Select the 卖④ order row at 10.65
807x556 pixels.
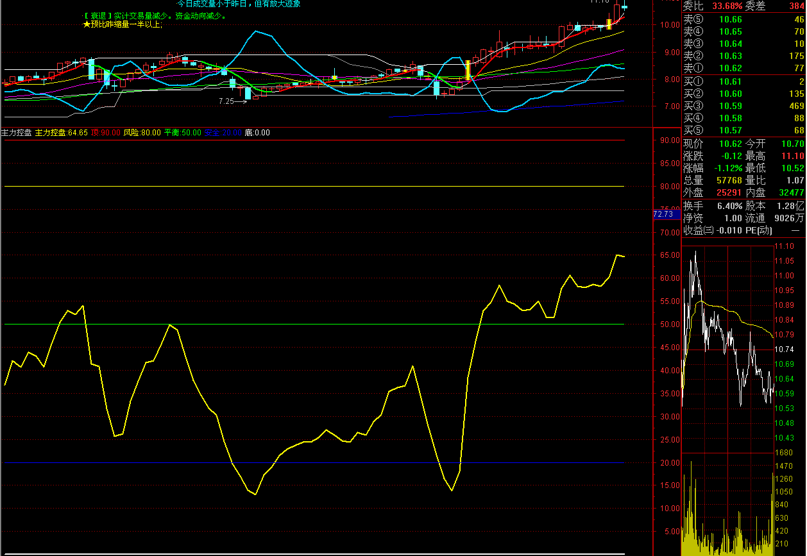point(743,31)
